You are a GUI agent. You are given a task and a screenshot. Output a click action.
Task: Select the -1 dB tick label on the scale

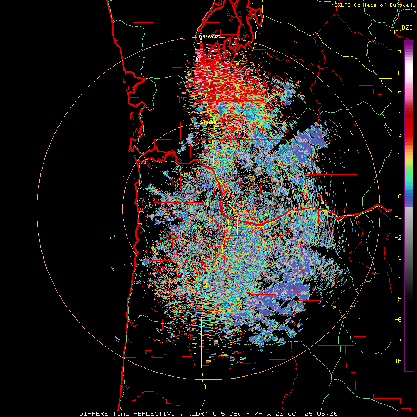point(398,217)
